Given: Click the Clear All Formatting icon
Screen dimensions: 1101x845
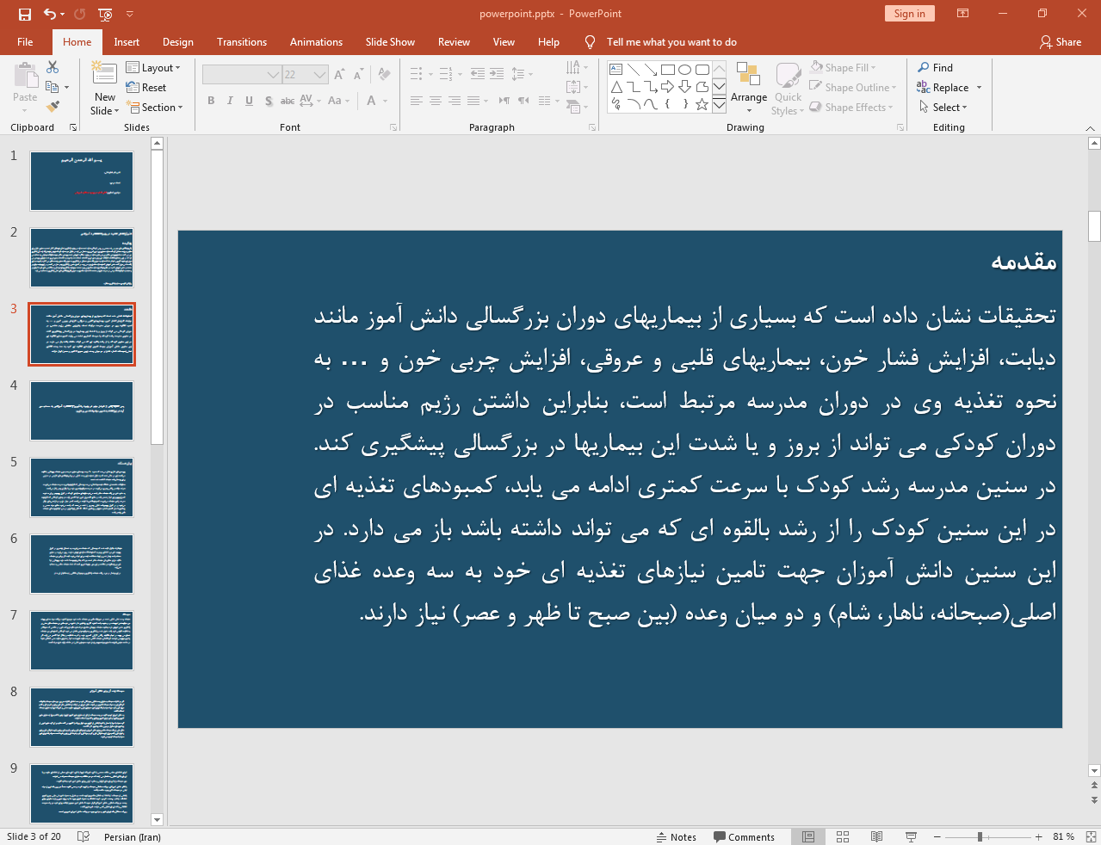Looking at the screenshot, I should (385, 75).
